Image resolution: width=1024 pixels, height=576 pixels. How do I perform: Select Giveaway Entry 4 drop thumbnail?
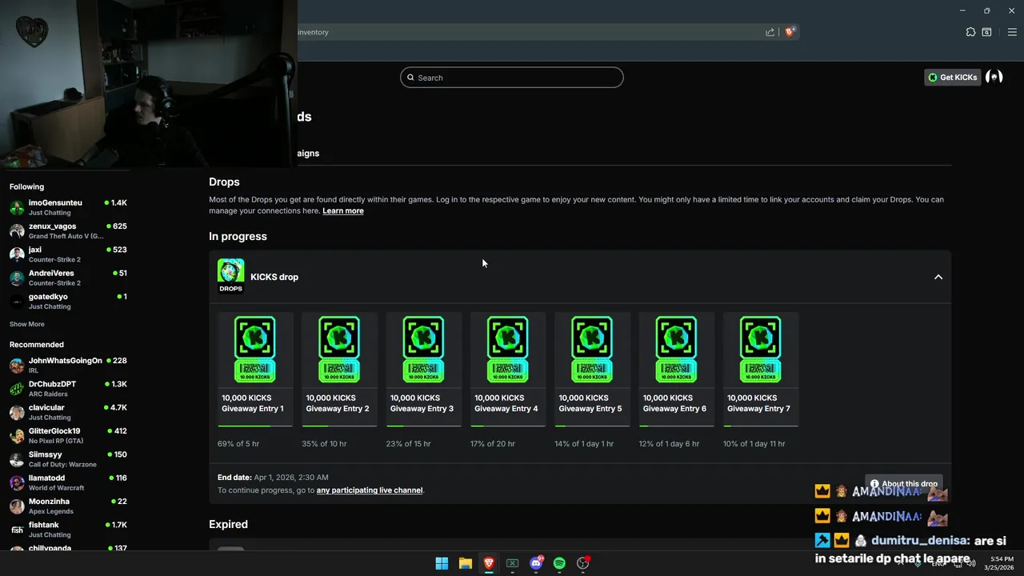click(507, 350)
